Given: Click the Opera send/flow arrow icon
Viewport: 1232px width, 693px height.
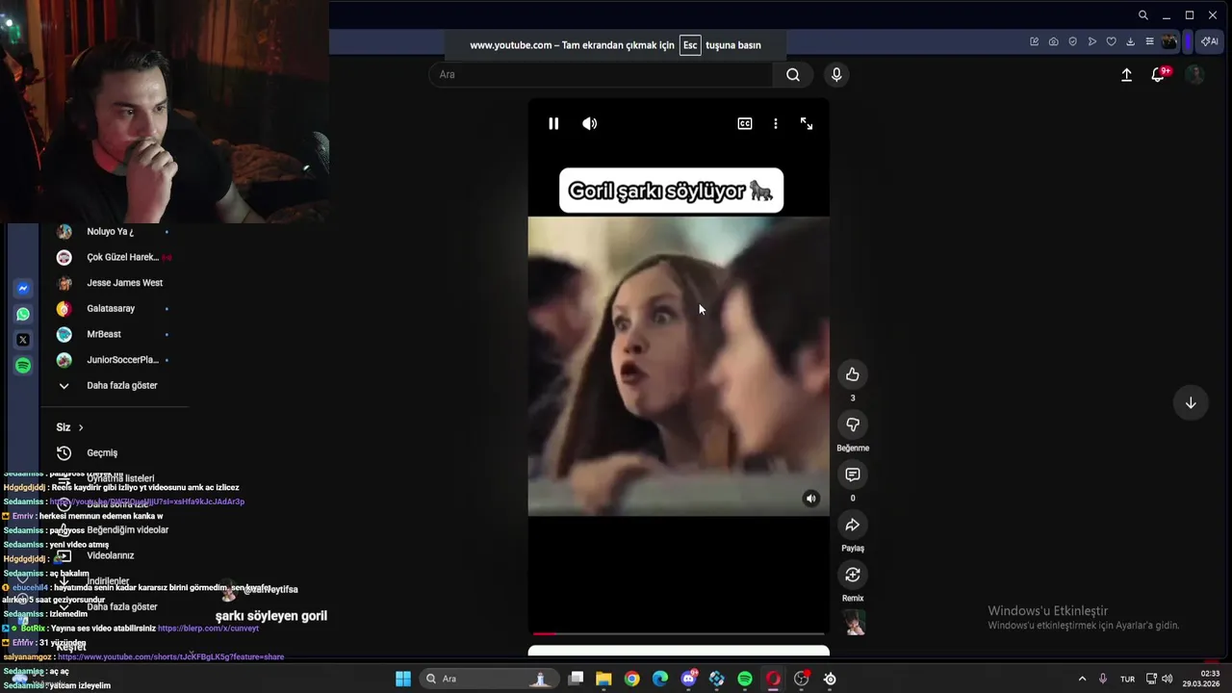Looking at the screenshot, I should [1091, 41].
